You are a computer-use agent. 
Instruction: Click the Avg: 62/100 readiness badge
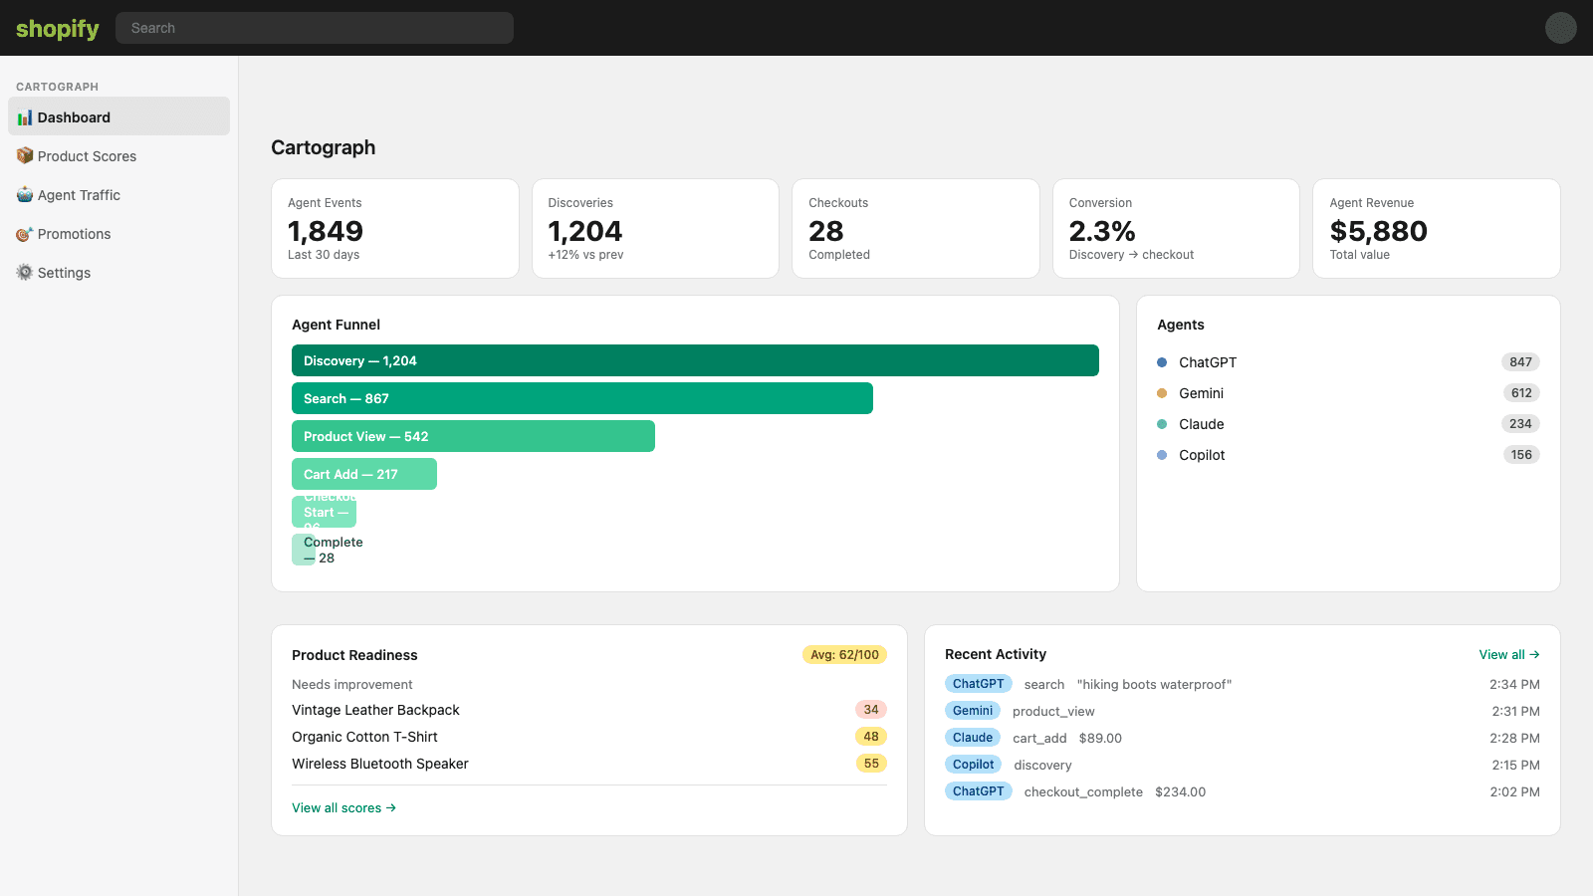point(844,655)
